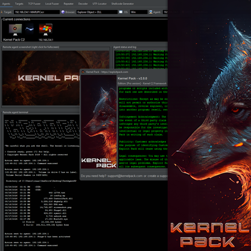Click the "Current connections" group label
The width and height of the screenshot is (251, 251).
click(x=16, y=19)
